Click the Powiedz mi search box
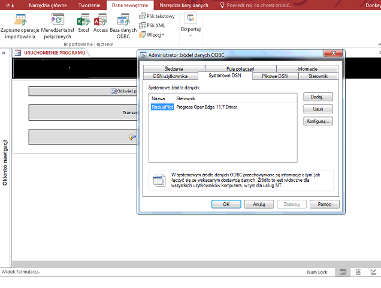 (256, 5)
